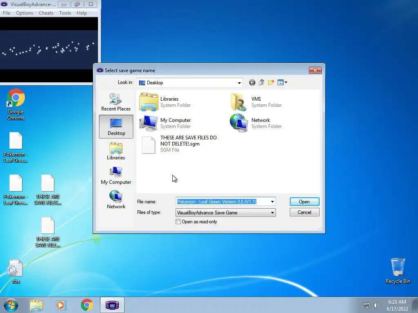Open the Help menu in VisualBoyAdvance

pos(82,13)
